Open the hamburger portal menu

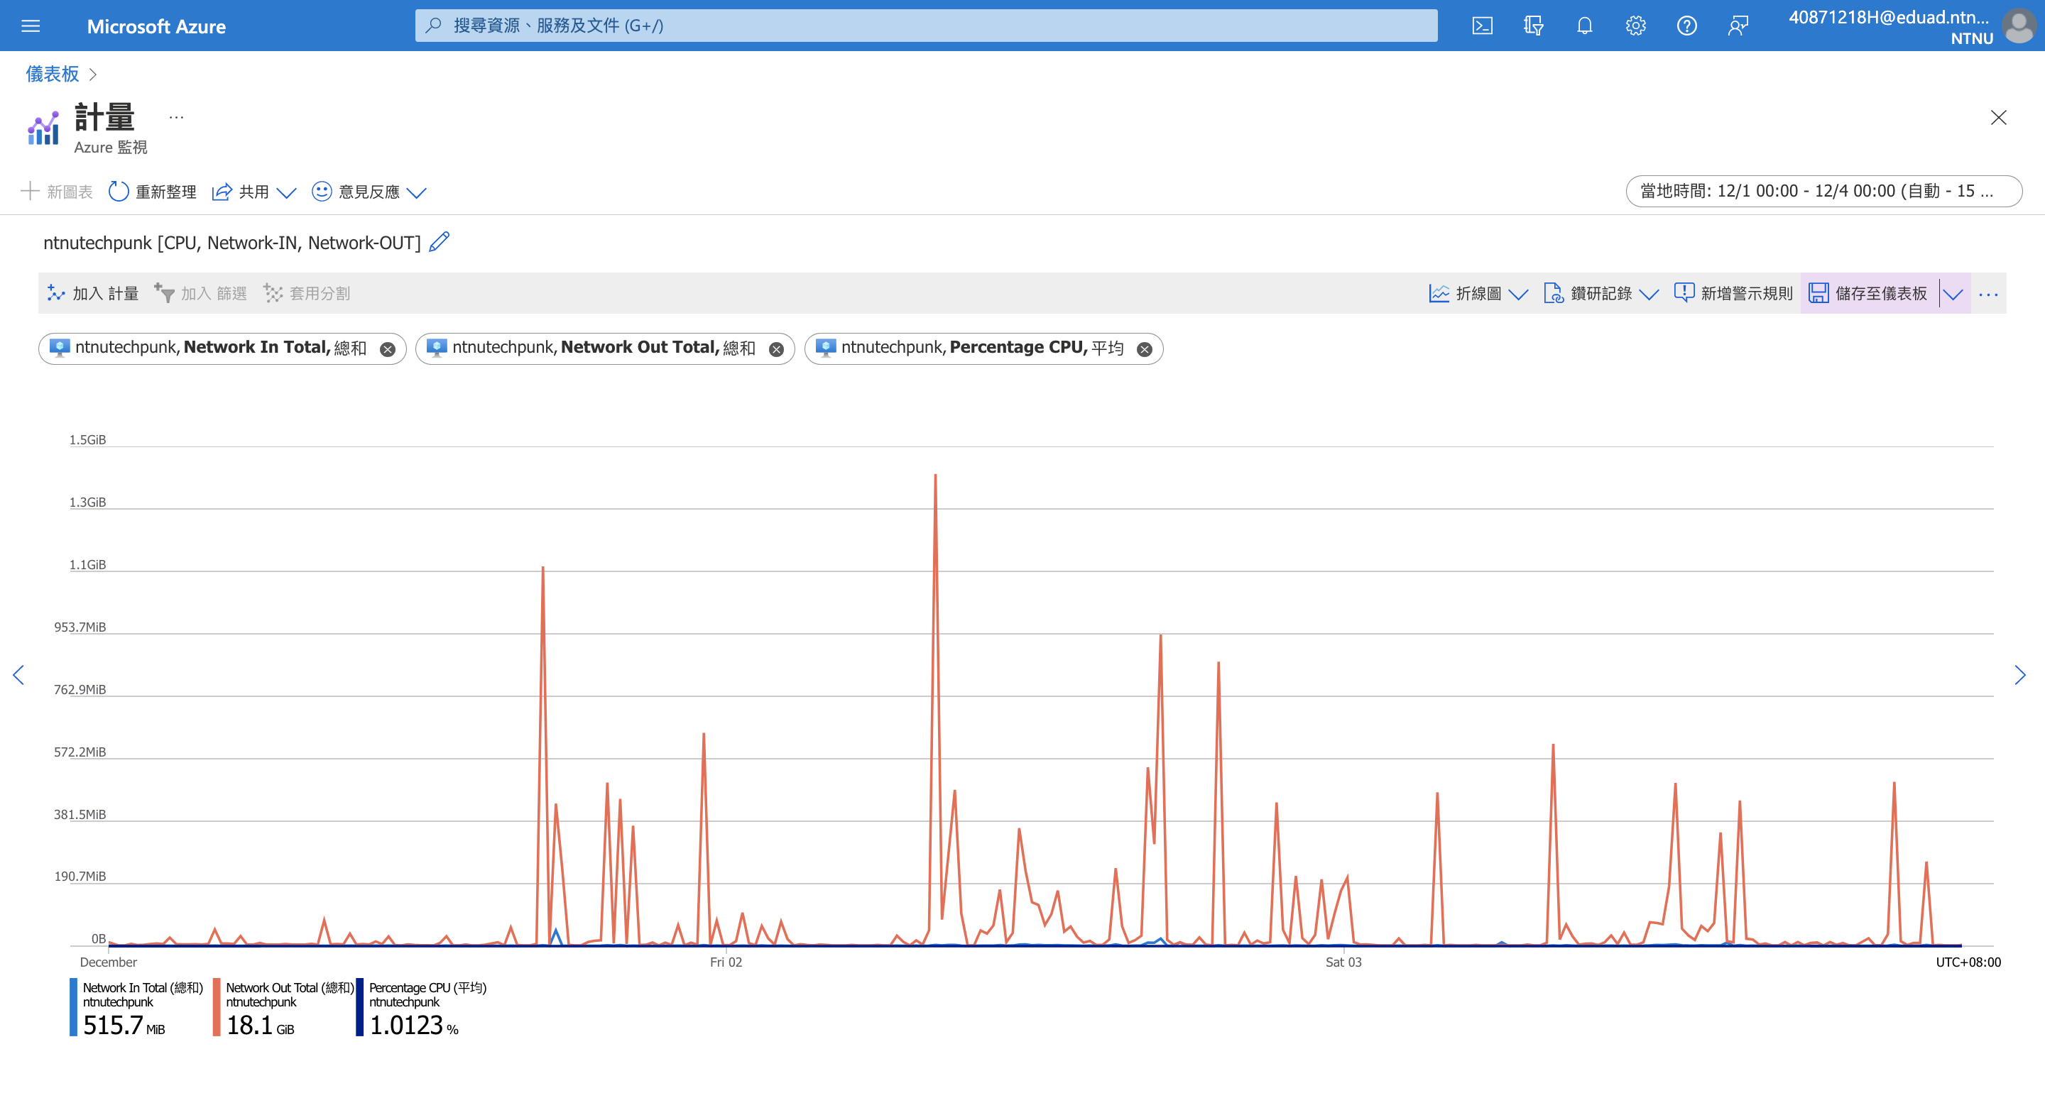pos(30,26)
